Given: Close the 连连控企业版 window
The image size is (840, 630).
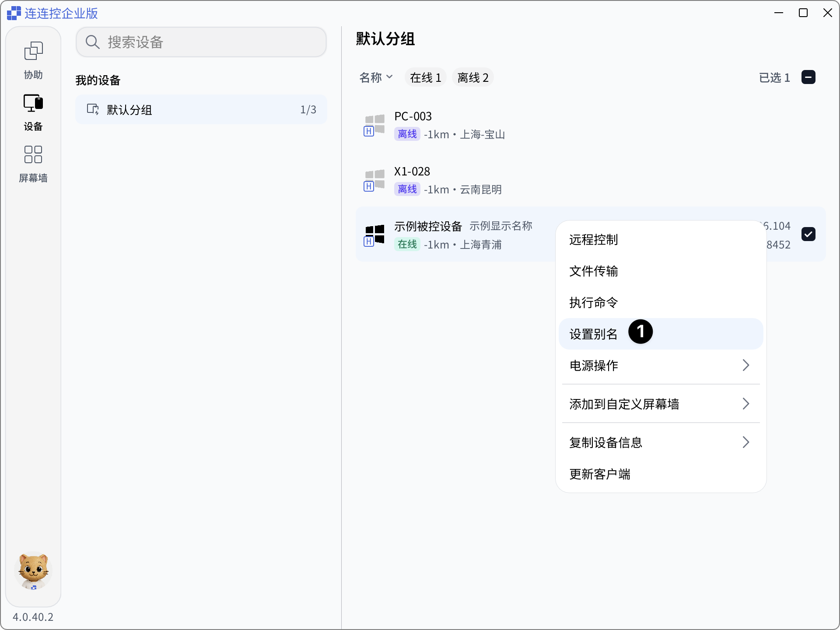Looking at the screenshot, I should 828,13.
